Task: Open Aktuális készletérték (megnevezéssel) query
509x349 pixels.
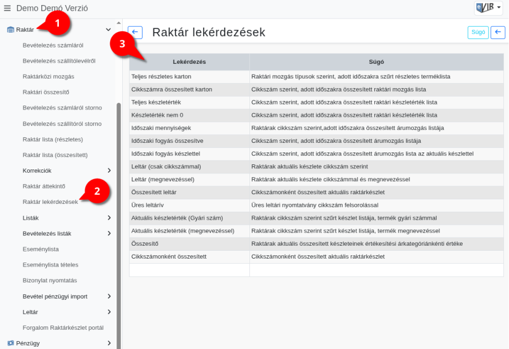Action: (x=183, y=231)
